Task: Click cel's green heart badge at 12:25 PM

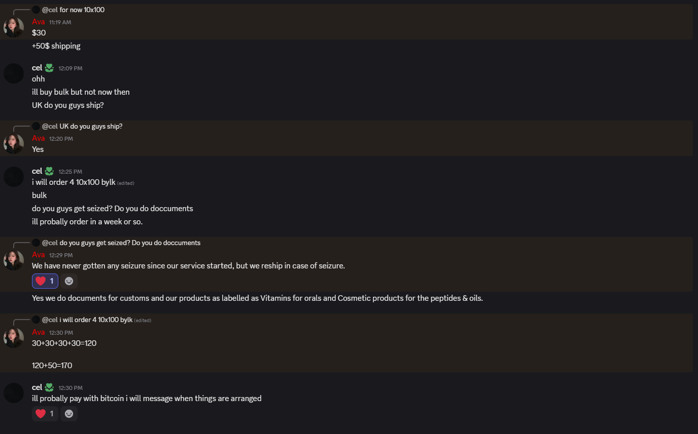Action: click(x=49, y=171)
